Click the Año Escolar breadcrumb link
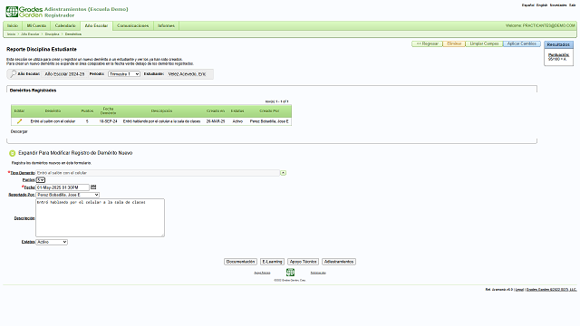The image size is (580, 326). point(30,34)
